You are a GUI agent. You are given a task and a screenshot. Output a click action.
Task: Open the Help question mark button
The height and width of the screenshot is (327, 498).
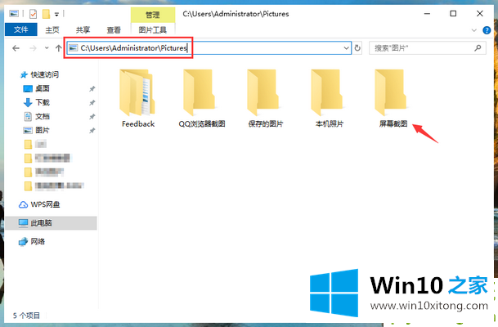[488, 29]
